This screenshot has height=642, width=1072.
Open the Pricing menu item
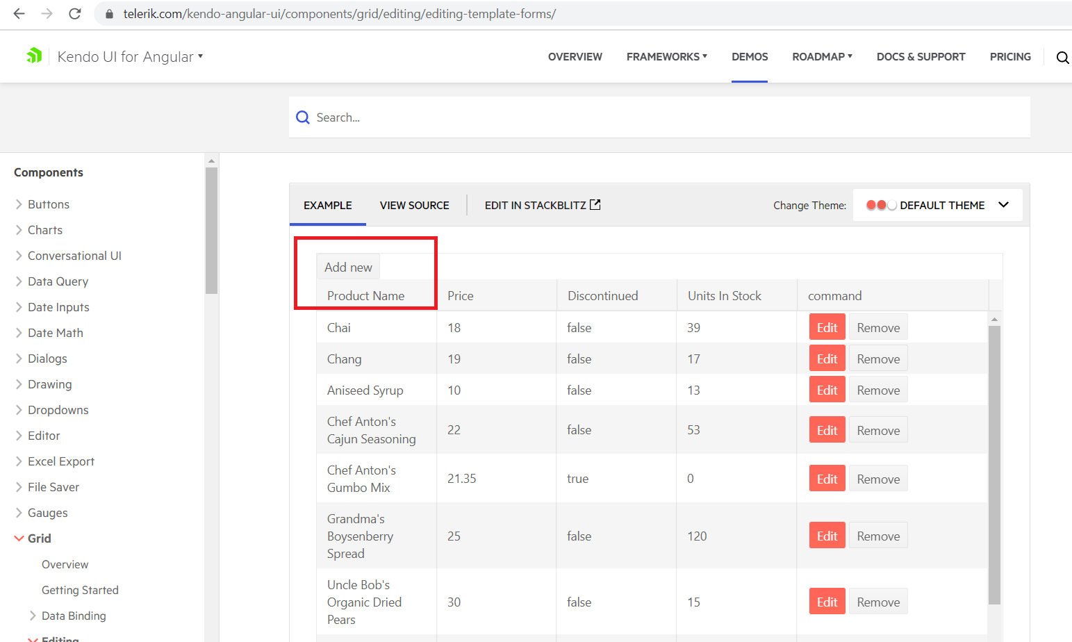coord(1009,57)
